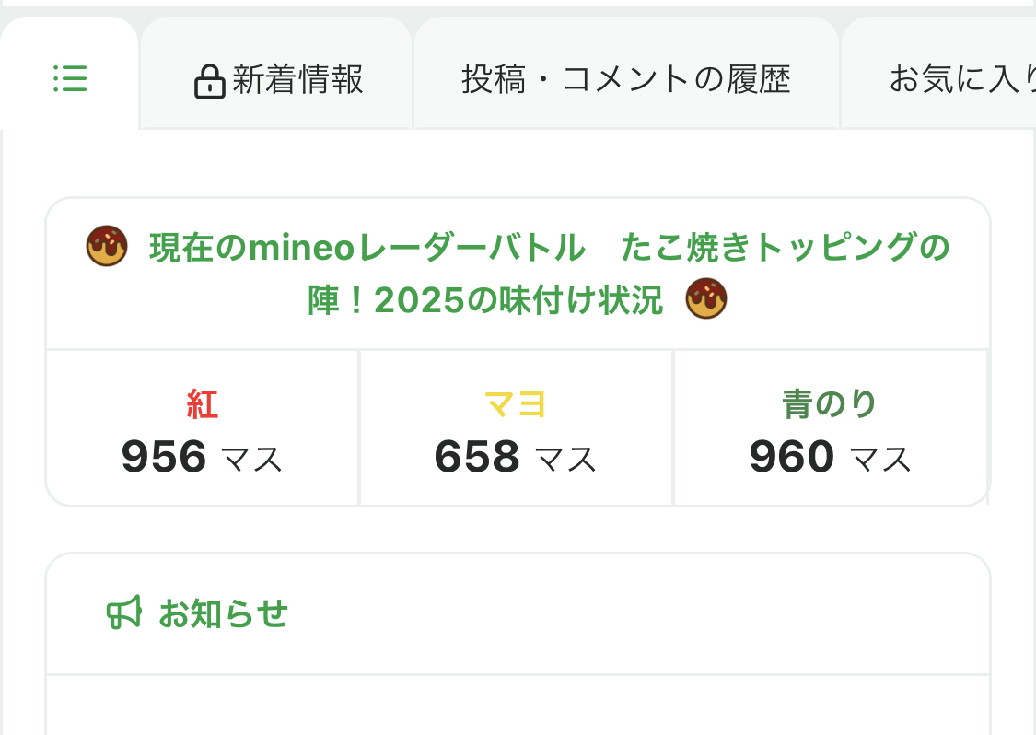Select the red 紅 team label
Image resolution: width=1036 pixels, height=735 pixels.
pyautogui.click(x=203, y=404)
